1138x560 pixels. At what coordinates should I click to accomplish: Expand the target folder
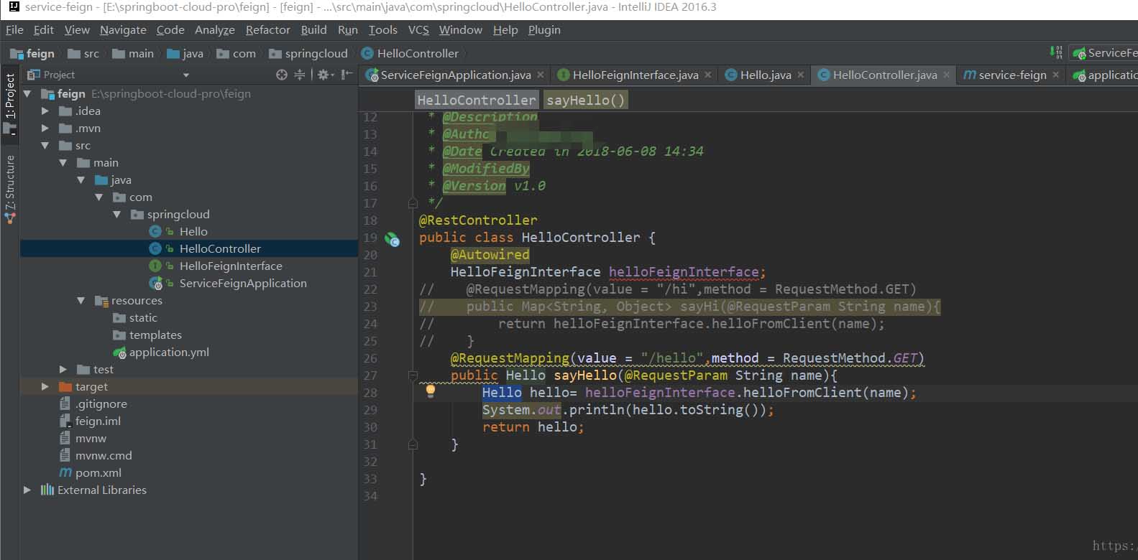coord(45,386)
